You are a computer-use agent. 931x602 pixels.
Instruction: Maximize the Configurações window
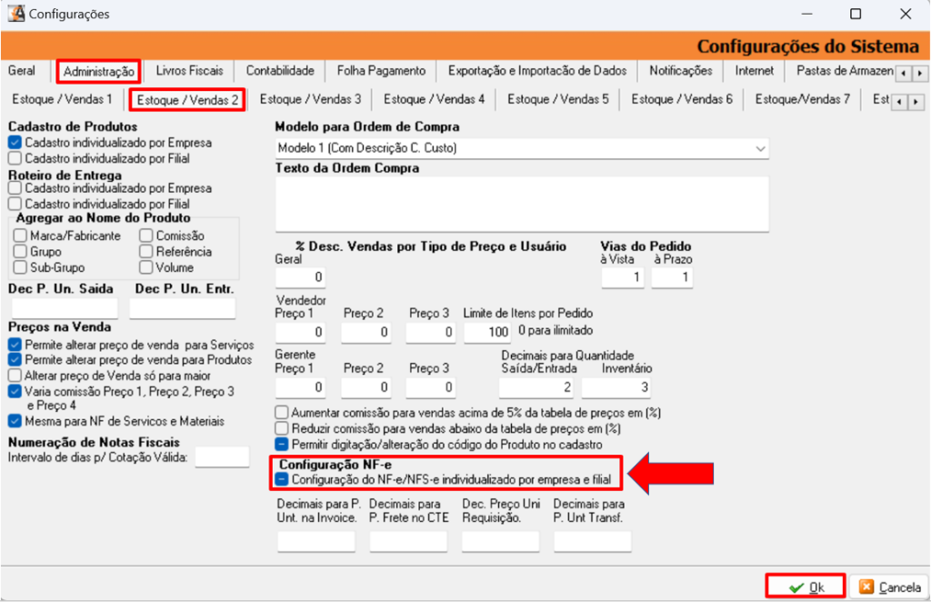pyautogui.click(x=855, y=15)
